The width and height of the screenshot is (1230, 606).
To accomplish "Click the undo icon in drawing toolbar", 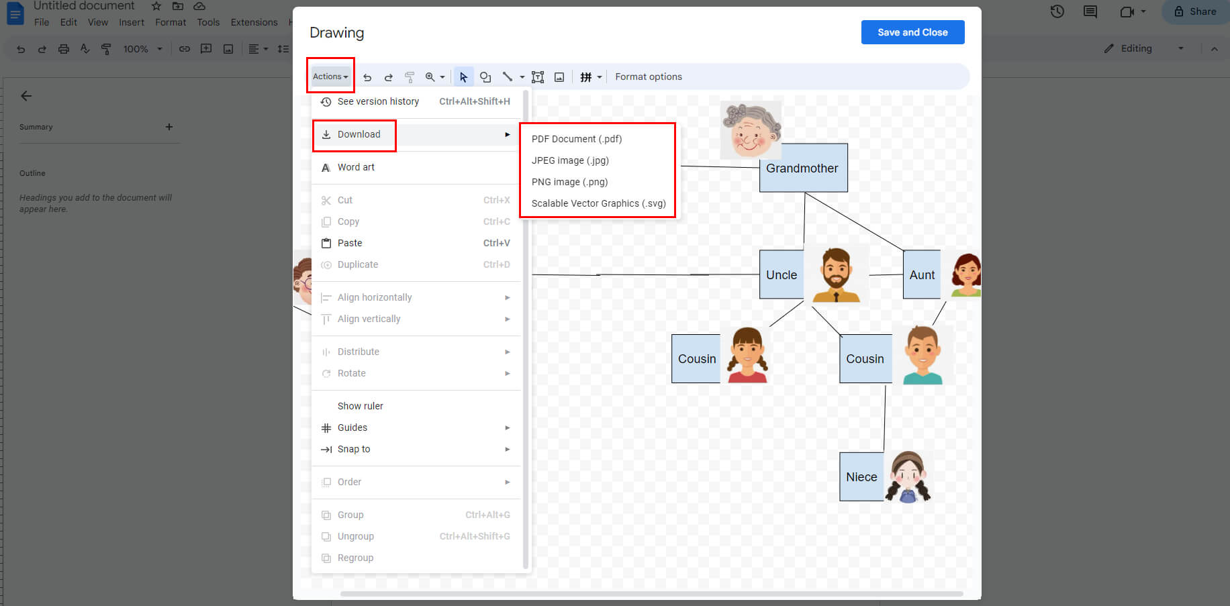I will 367,77.
